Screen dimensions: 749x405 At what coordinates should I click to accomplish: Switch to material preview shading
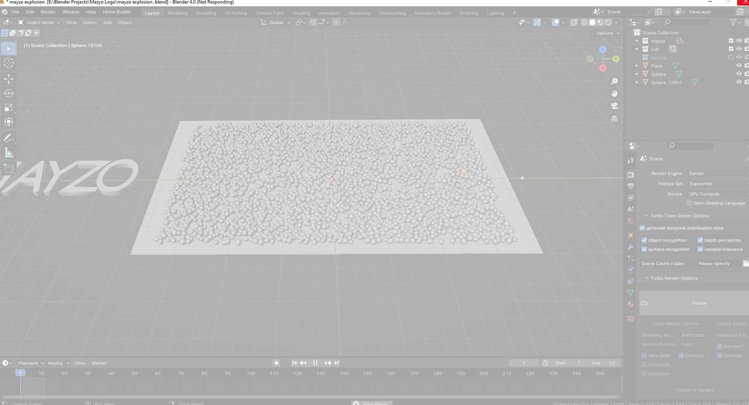click(600, 22)
